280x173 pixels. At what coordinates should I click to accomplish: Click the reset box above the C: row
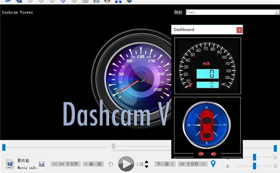point(275,157)
